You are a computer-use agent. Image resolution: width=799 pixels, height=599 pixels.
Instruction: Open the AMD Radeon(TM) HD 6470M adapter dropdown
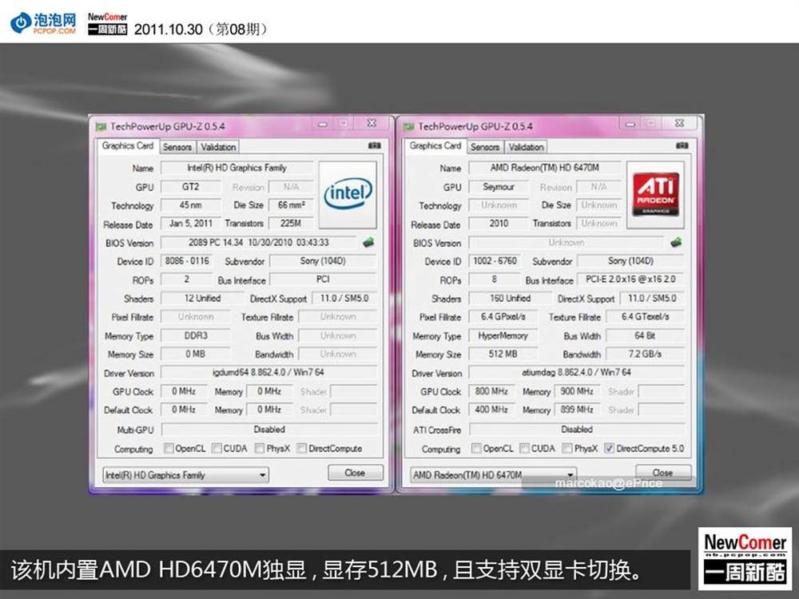[x=493, y=475]
